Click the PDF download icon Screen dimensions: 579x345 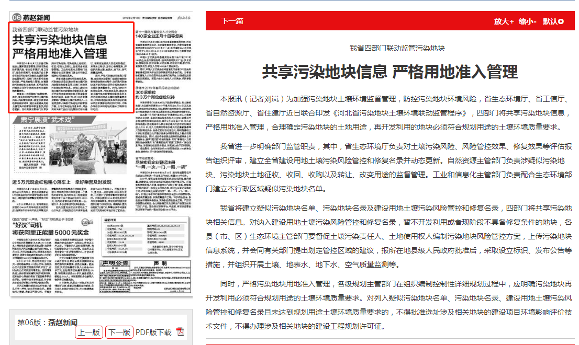[x=180, y=332]
